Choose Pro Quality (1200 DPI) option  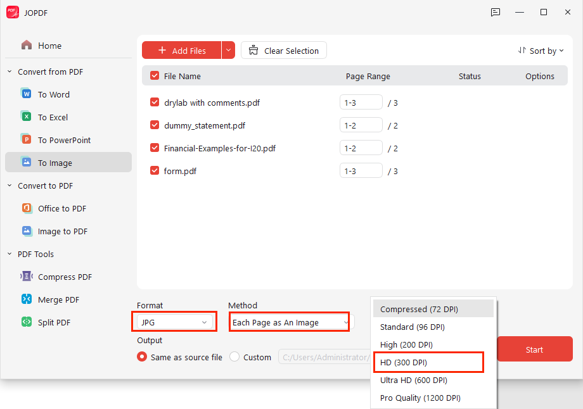click(x=433, y=398)
